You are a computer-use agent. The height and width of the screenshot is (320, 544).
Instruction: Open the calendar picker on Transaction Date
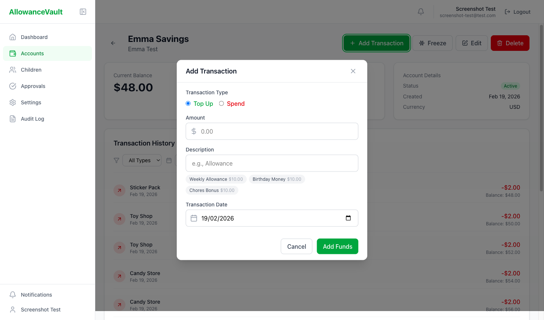click(349, 218)
